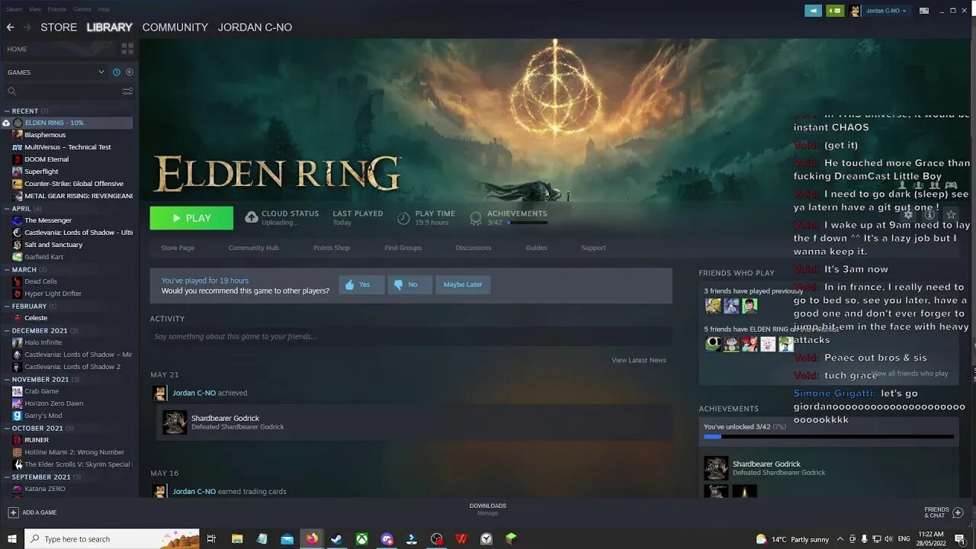Click the cloud status upload icon
The image size is (976, 549).
[251, 217]
